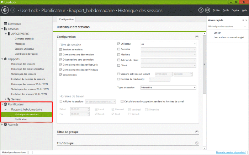
Task: Check Afficher les sessions option
Action: (x=61, y=101)
